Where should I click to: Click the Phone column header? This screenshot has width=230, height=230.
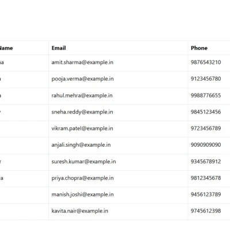coord(199,48)
